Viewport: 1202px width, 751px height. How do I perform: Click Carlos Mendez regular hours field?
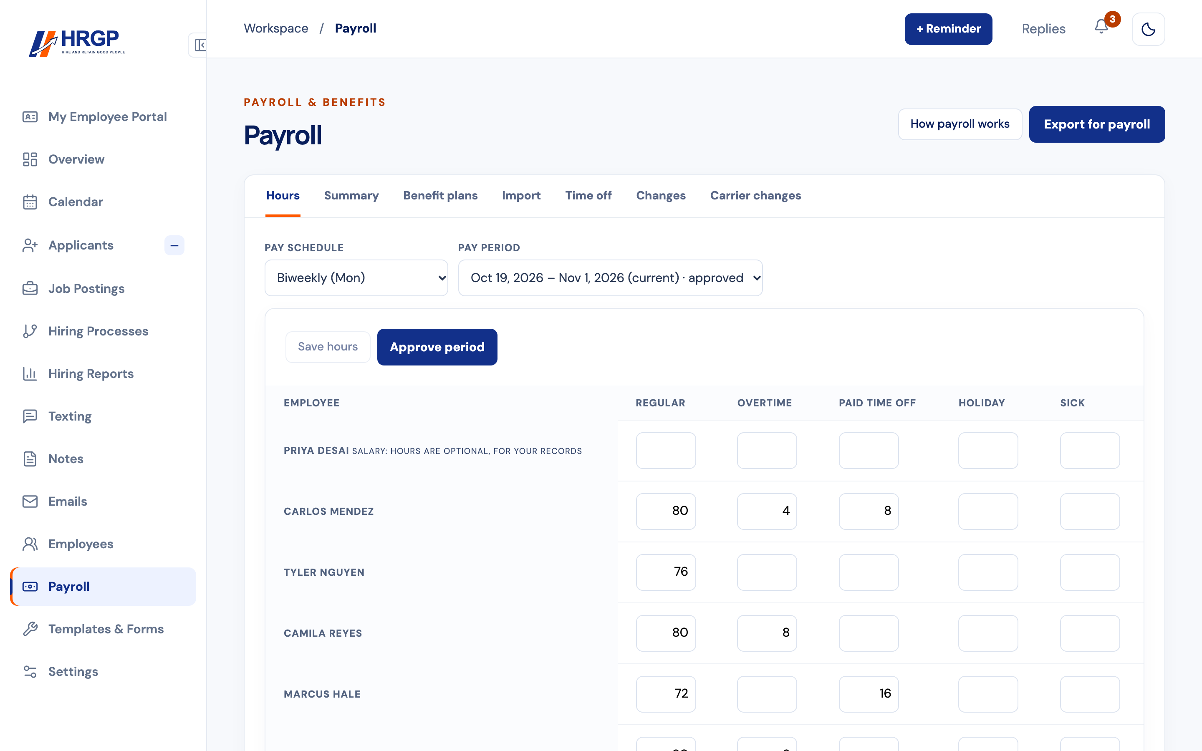(666, 511)
